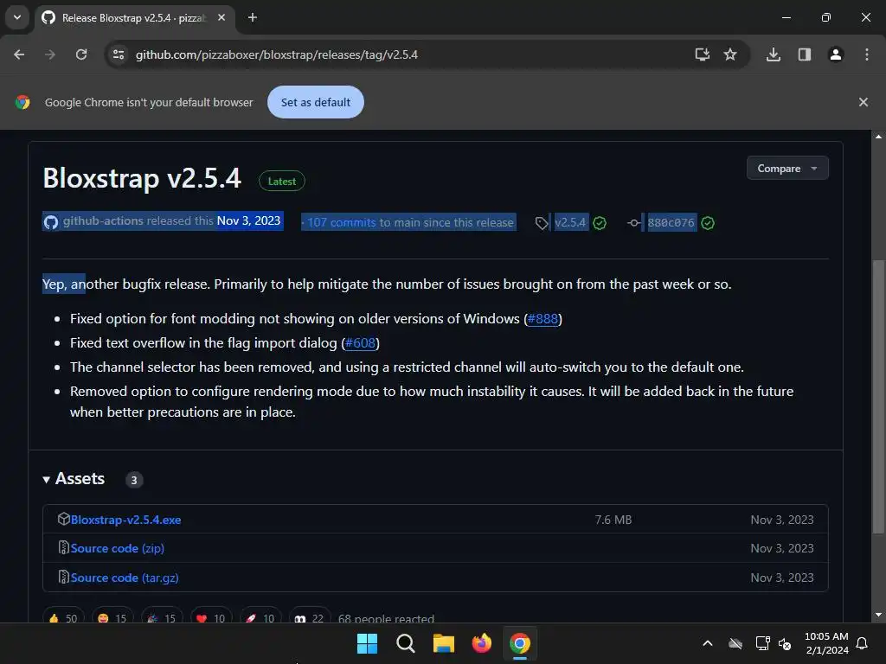Open github-actions user link
This screenshot has width=886, height=664.
pos(103,220)
